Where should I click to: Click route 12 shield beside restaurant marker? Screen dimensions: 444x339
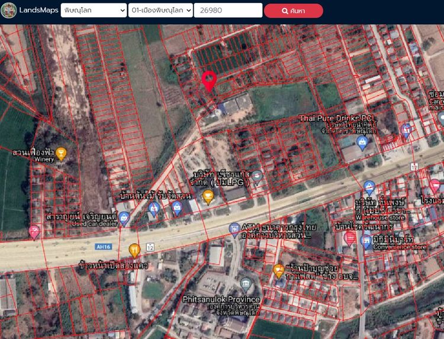(x=150, y=247)
